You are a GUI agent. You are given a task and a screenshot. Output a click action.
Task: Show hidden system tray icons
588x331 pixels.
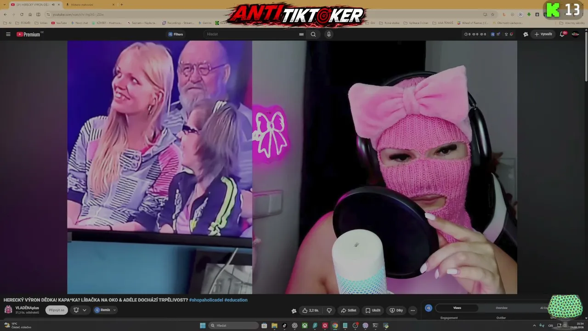point(534,325)
